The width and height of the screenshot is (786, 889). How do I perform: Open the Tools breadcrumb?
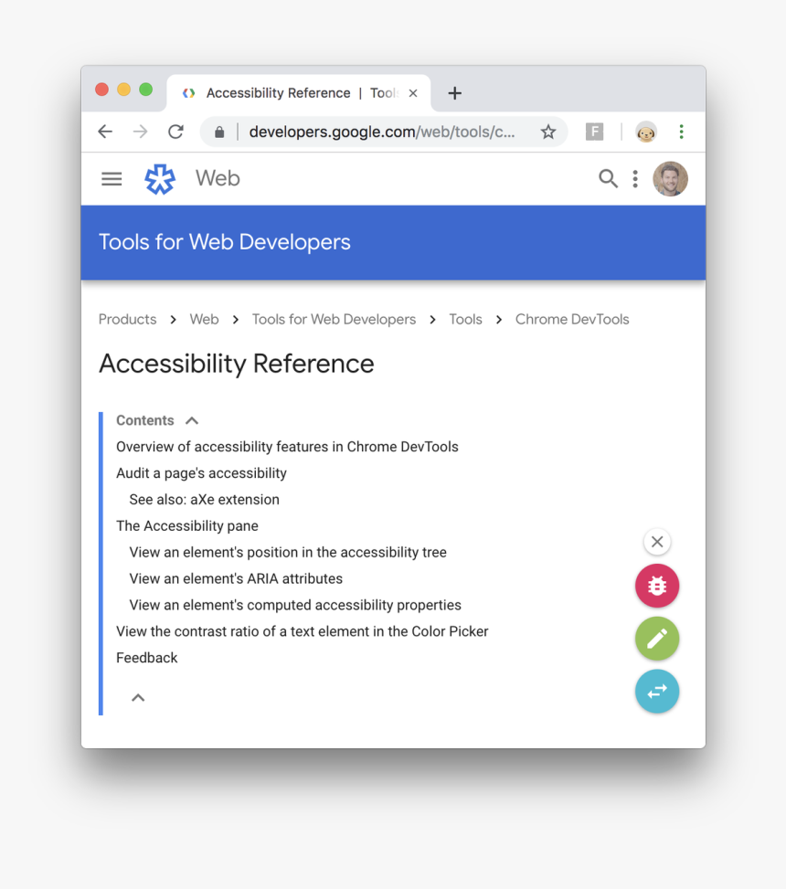[465, 319]
